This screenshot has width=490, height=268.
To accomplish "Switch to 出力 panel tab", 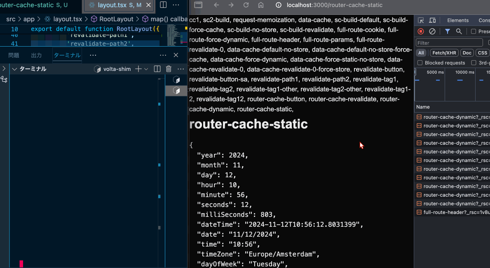I will coord(36,55).
